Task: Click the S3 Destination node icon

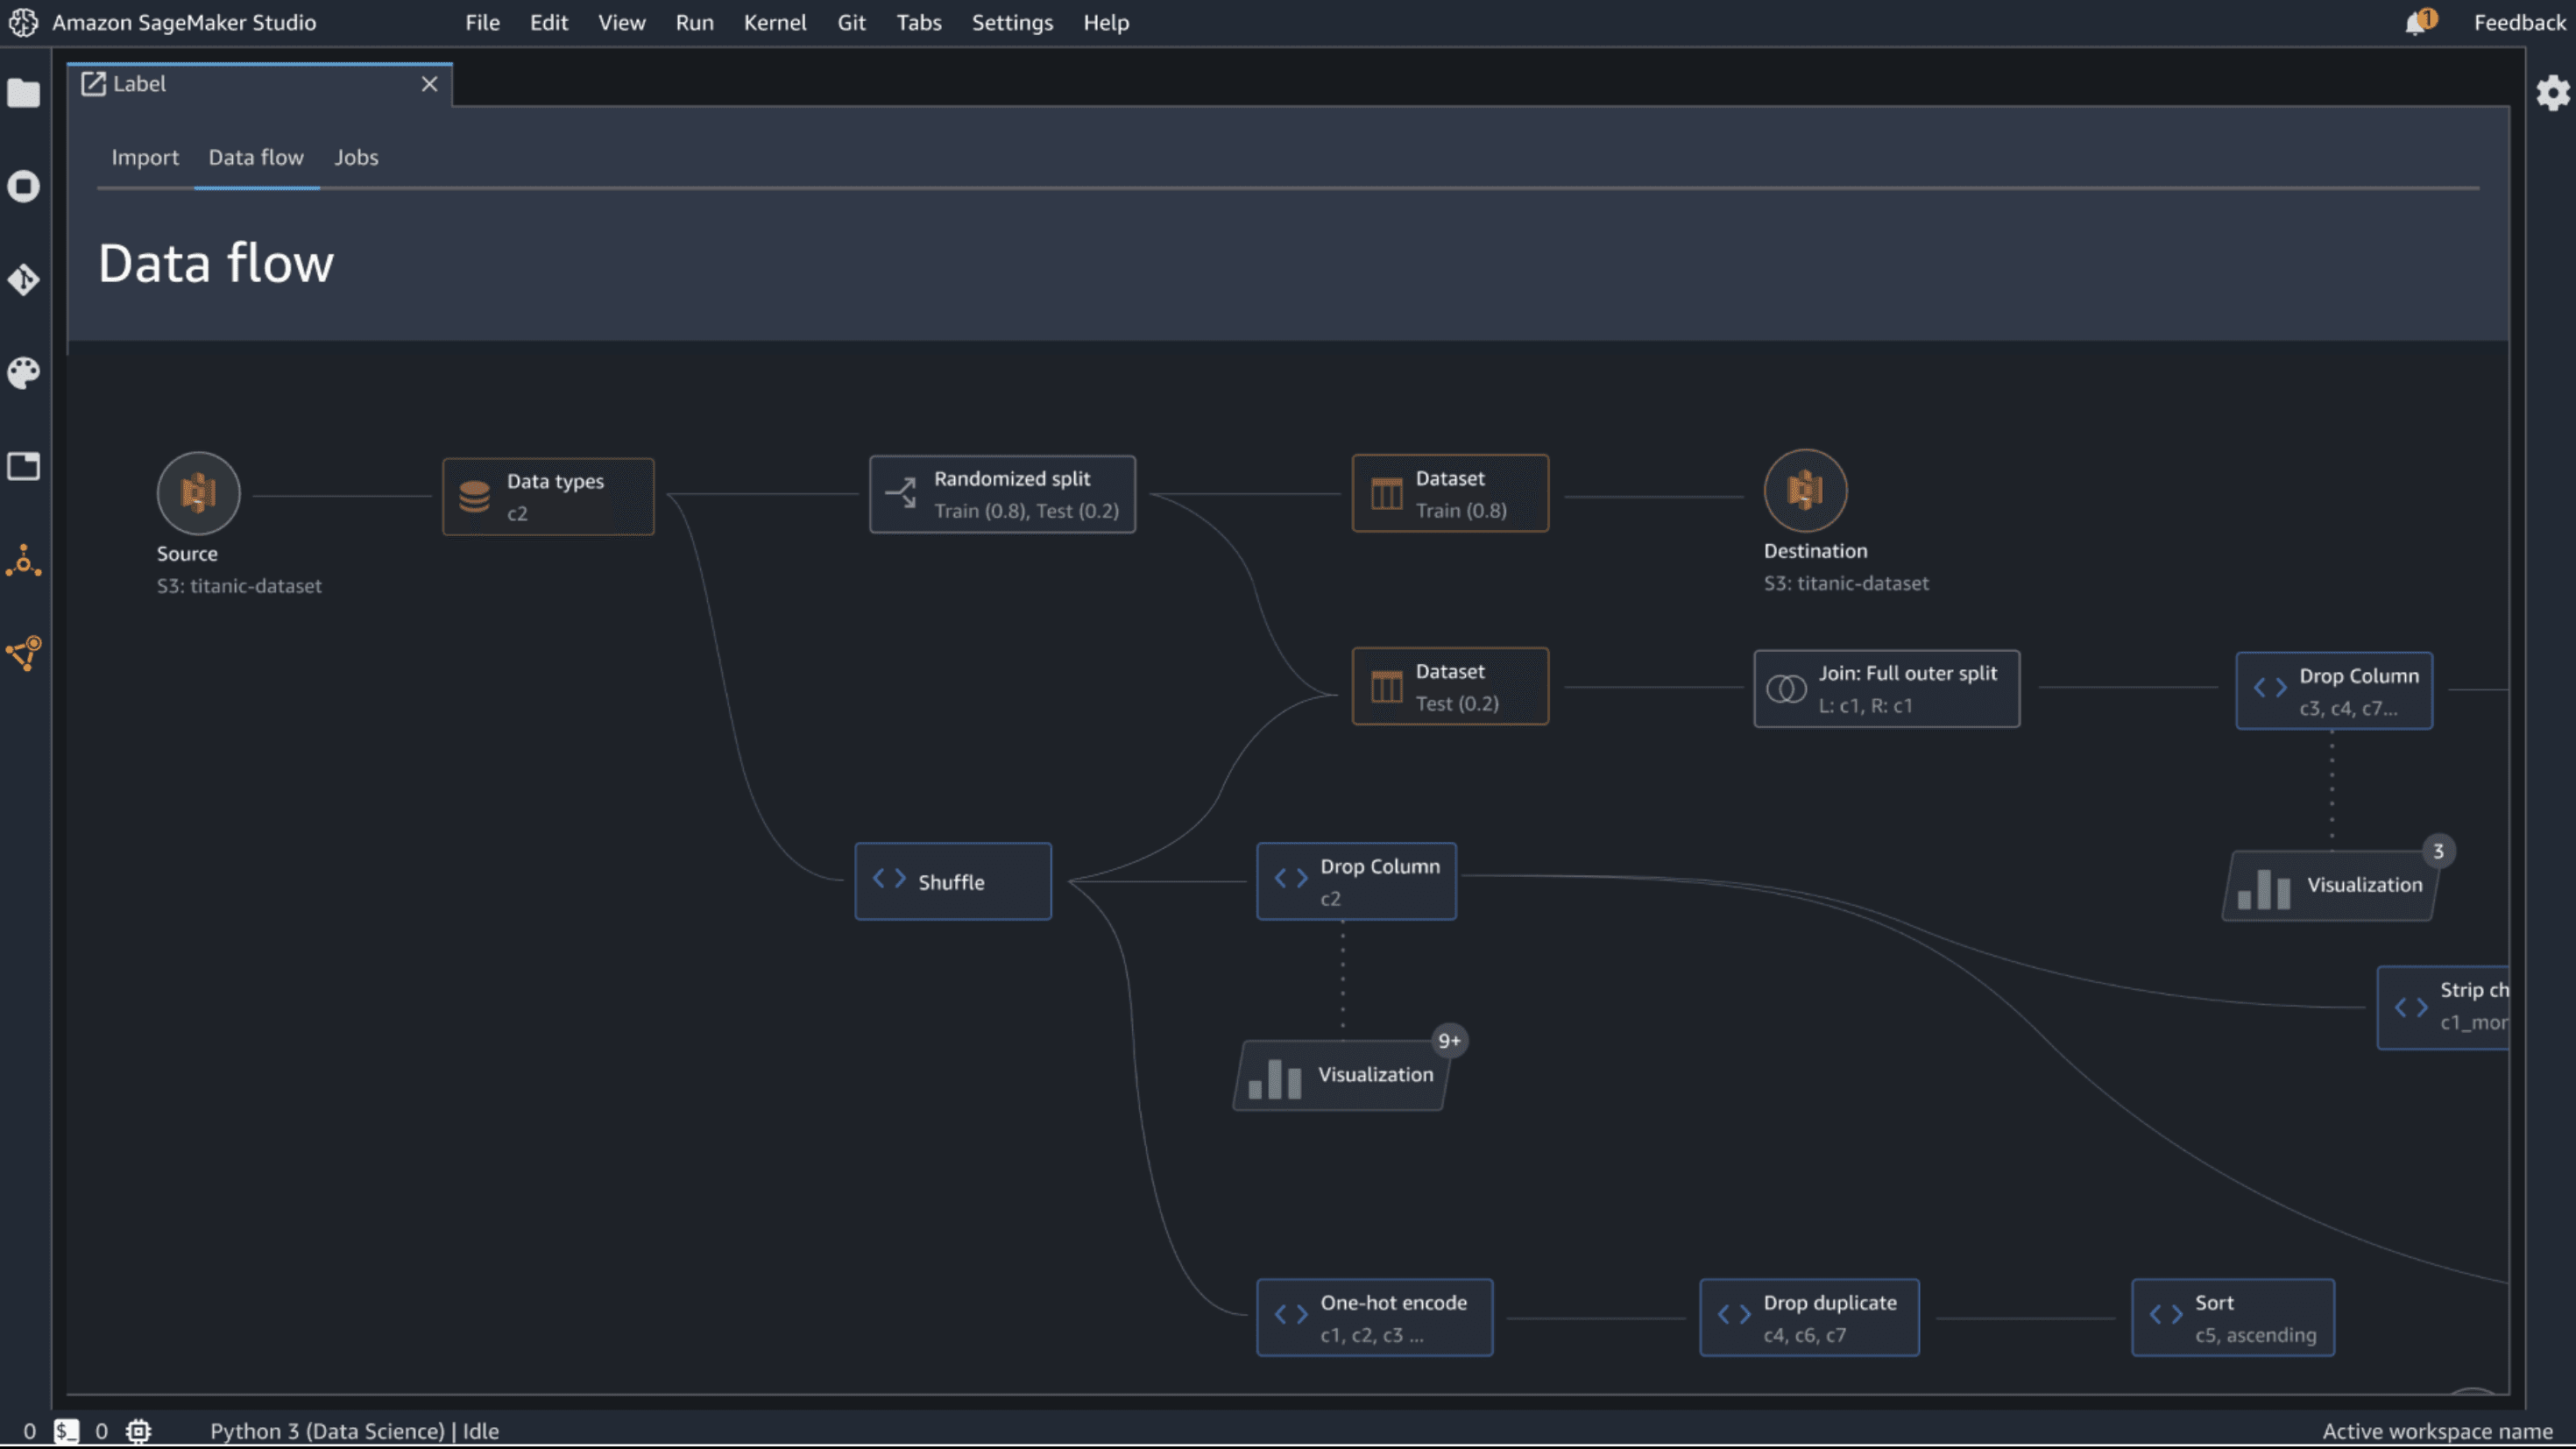Action: (1805, 490)
